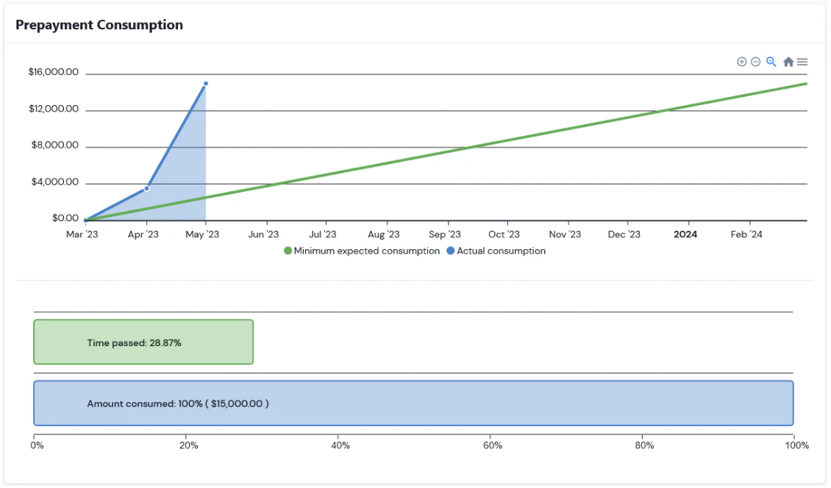The width and height of the screenshot is (831, 488).
Task: Click the green legend marker dot
Action: 288,251
